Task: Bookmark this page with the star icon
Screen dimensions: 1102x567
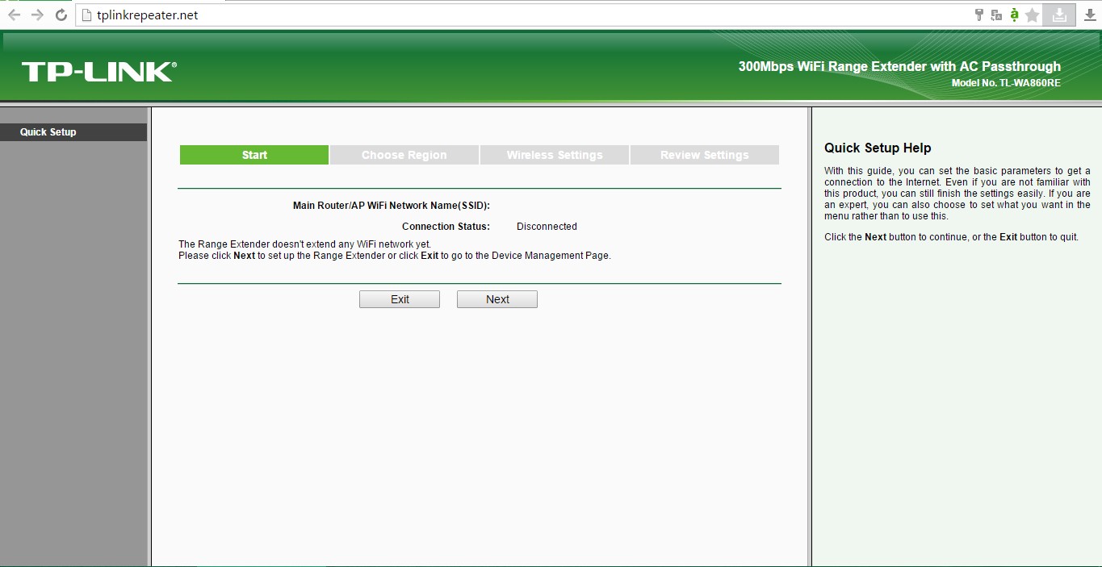Action: 1032,15
